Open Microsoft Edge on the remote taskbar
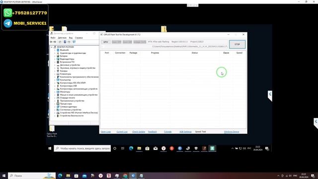The width and height of the screenshot is (318, 179). tap(131, 148)
